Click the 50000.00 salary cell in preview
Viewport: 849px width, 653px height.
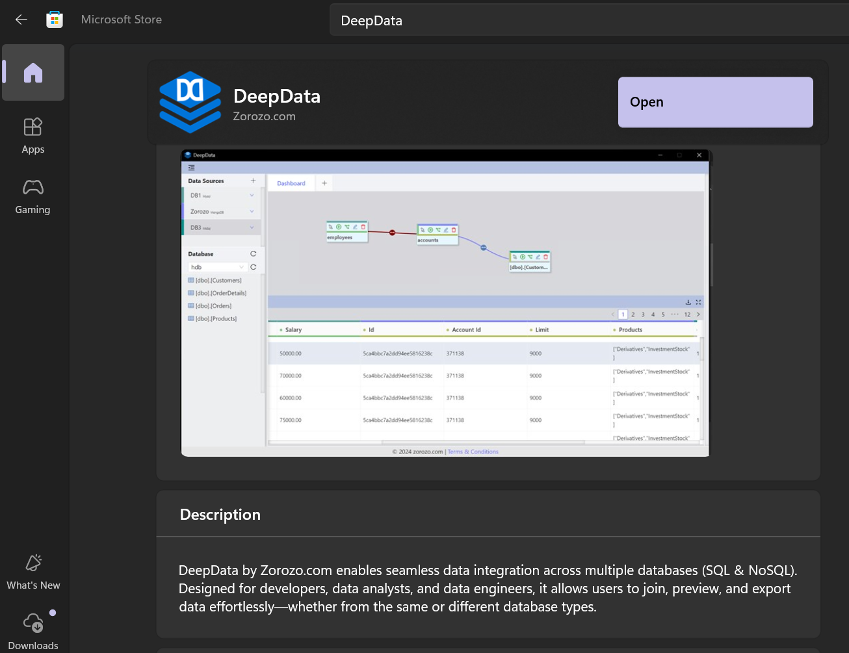(291, 353)
